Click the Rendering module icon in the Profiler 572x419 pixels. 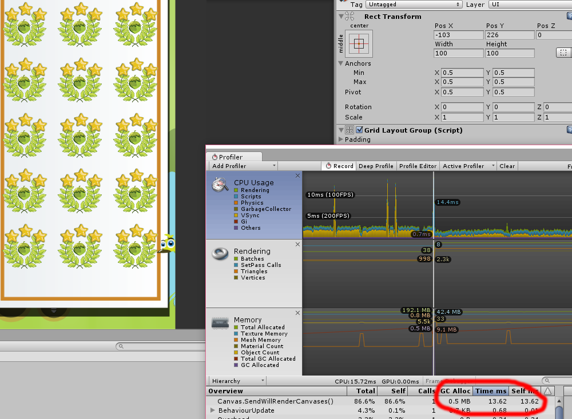[220, 253]
